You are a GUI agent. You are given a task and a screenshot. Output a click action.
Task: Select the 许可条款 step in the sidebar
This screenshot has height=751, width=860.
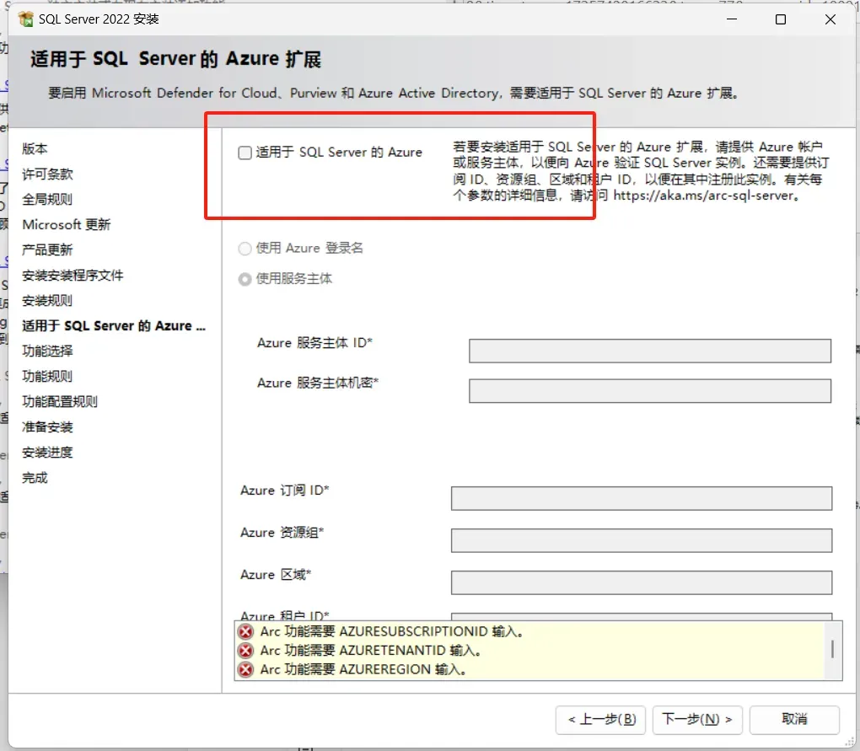47,174
